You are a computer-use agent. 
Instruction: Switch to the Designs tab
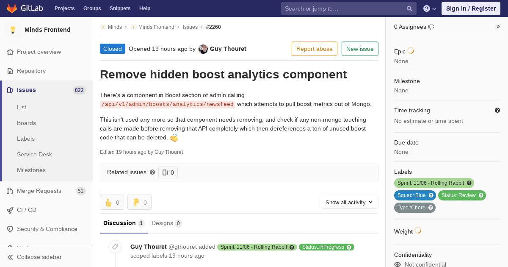167,223
